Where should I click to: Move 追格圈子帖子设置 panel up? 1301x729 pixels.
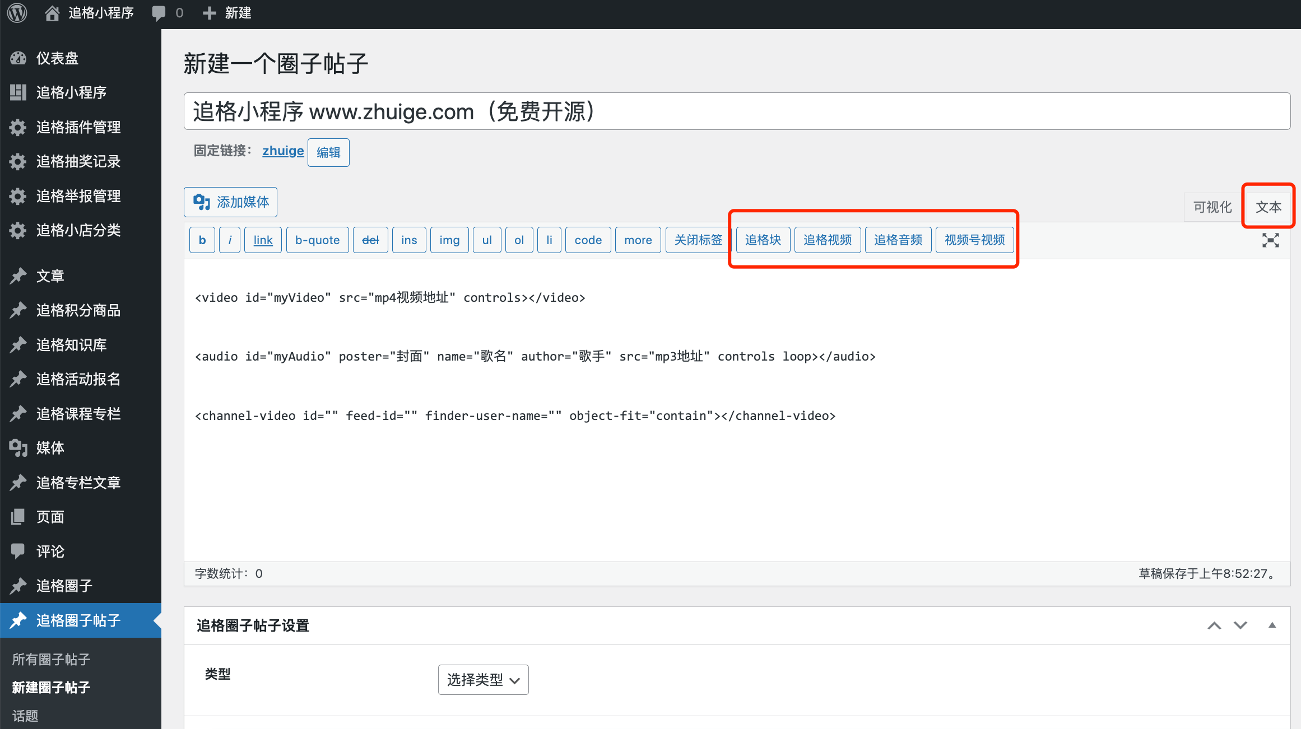(x=1214, y=625)
